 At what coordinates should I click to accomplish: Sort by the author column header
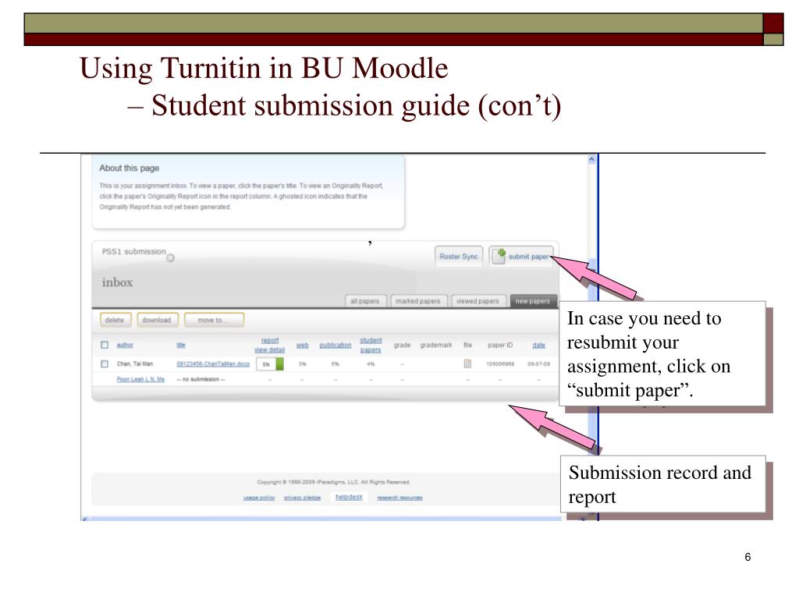pos(125,345)
